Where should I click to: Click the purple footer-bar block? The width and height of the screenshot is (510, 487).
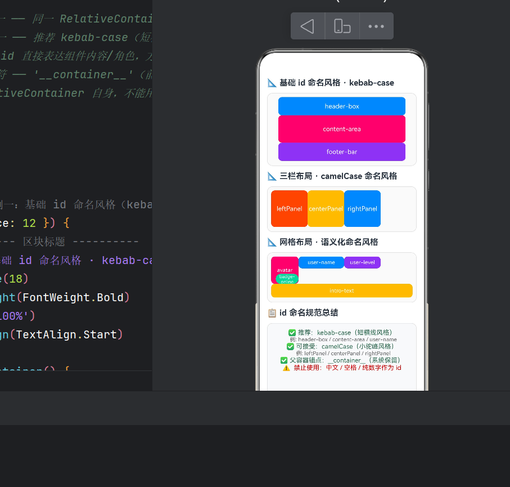coord(342,152)
